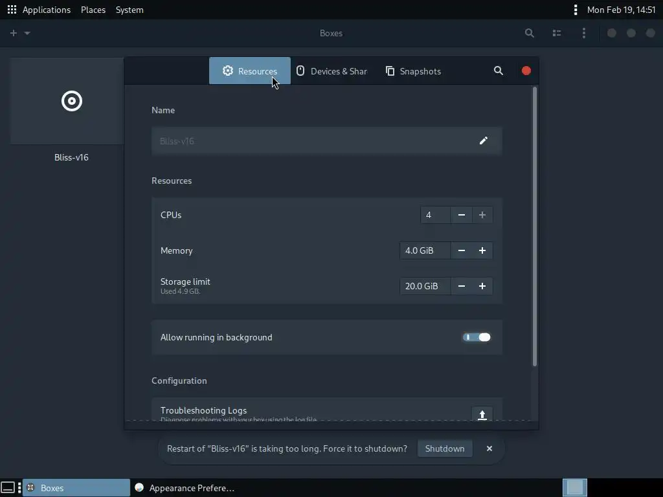Dismiss the restart notification with the X

pos(489,448)
